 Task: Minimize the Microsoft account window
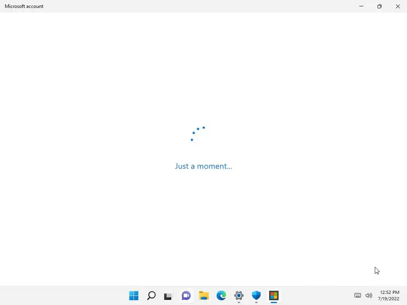pos(361,6)
